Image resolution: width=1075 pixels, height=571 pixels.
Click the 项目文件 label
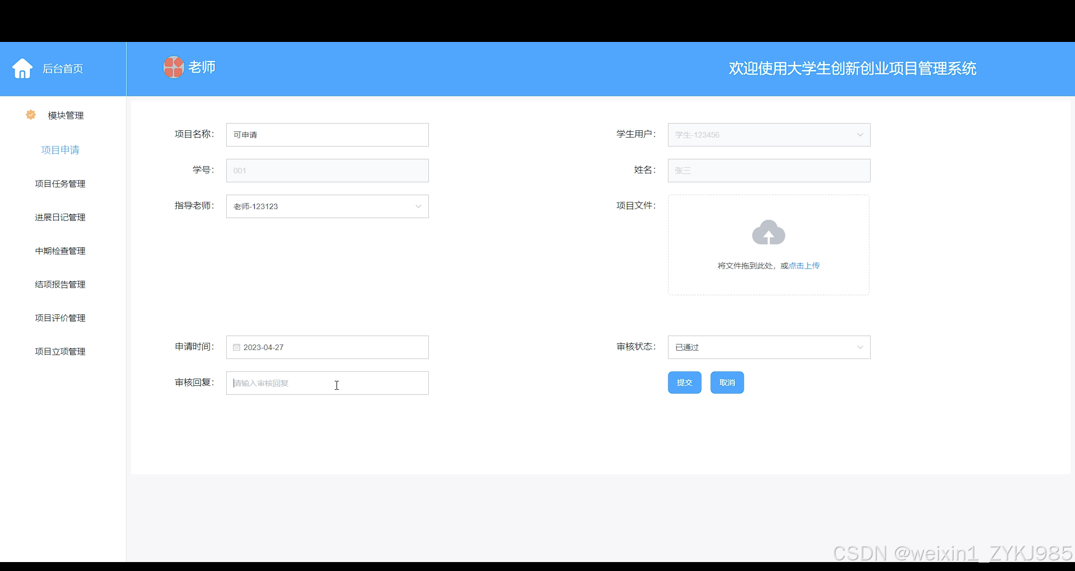point(636,206)
